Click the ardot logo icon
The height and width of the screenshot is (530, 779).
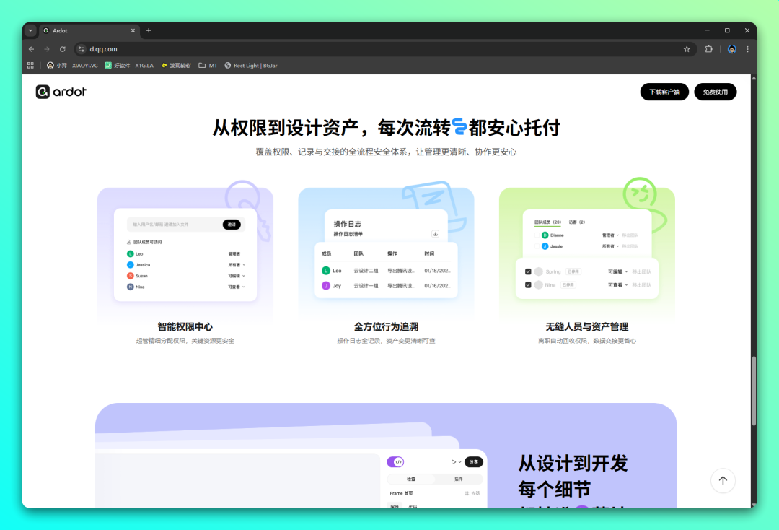[43, 92]
